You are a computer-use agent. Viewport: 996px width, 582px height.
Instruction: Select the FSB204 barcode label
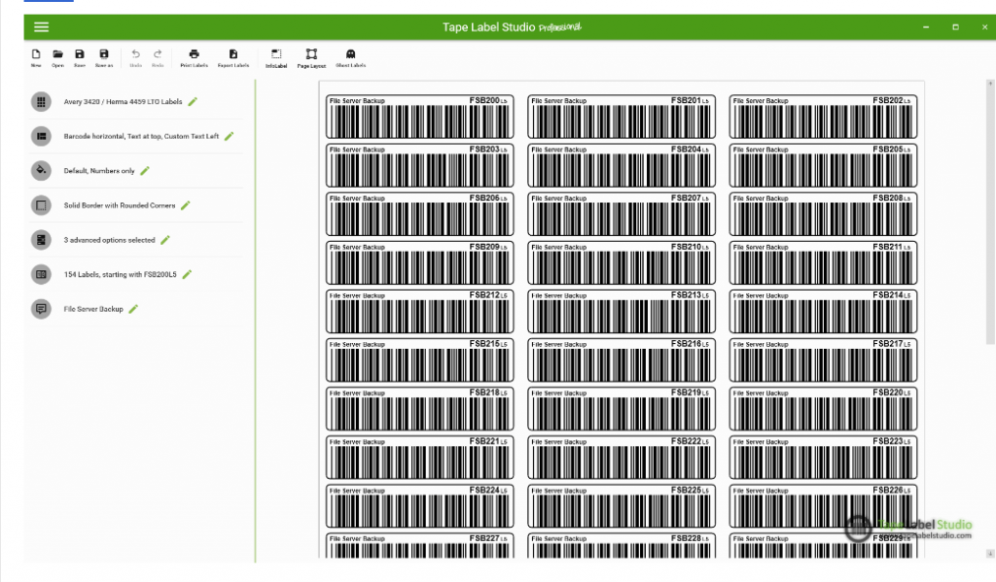(x=622, y=165)
